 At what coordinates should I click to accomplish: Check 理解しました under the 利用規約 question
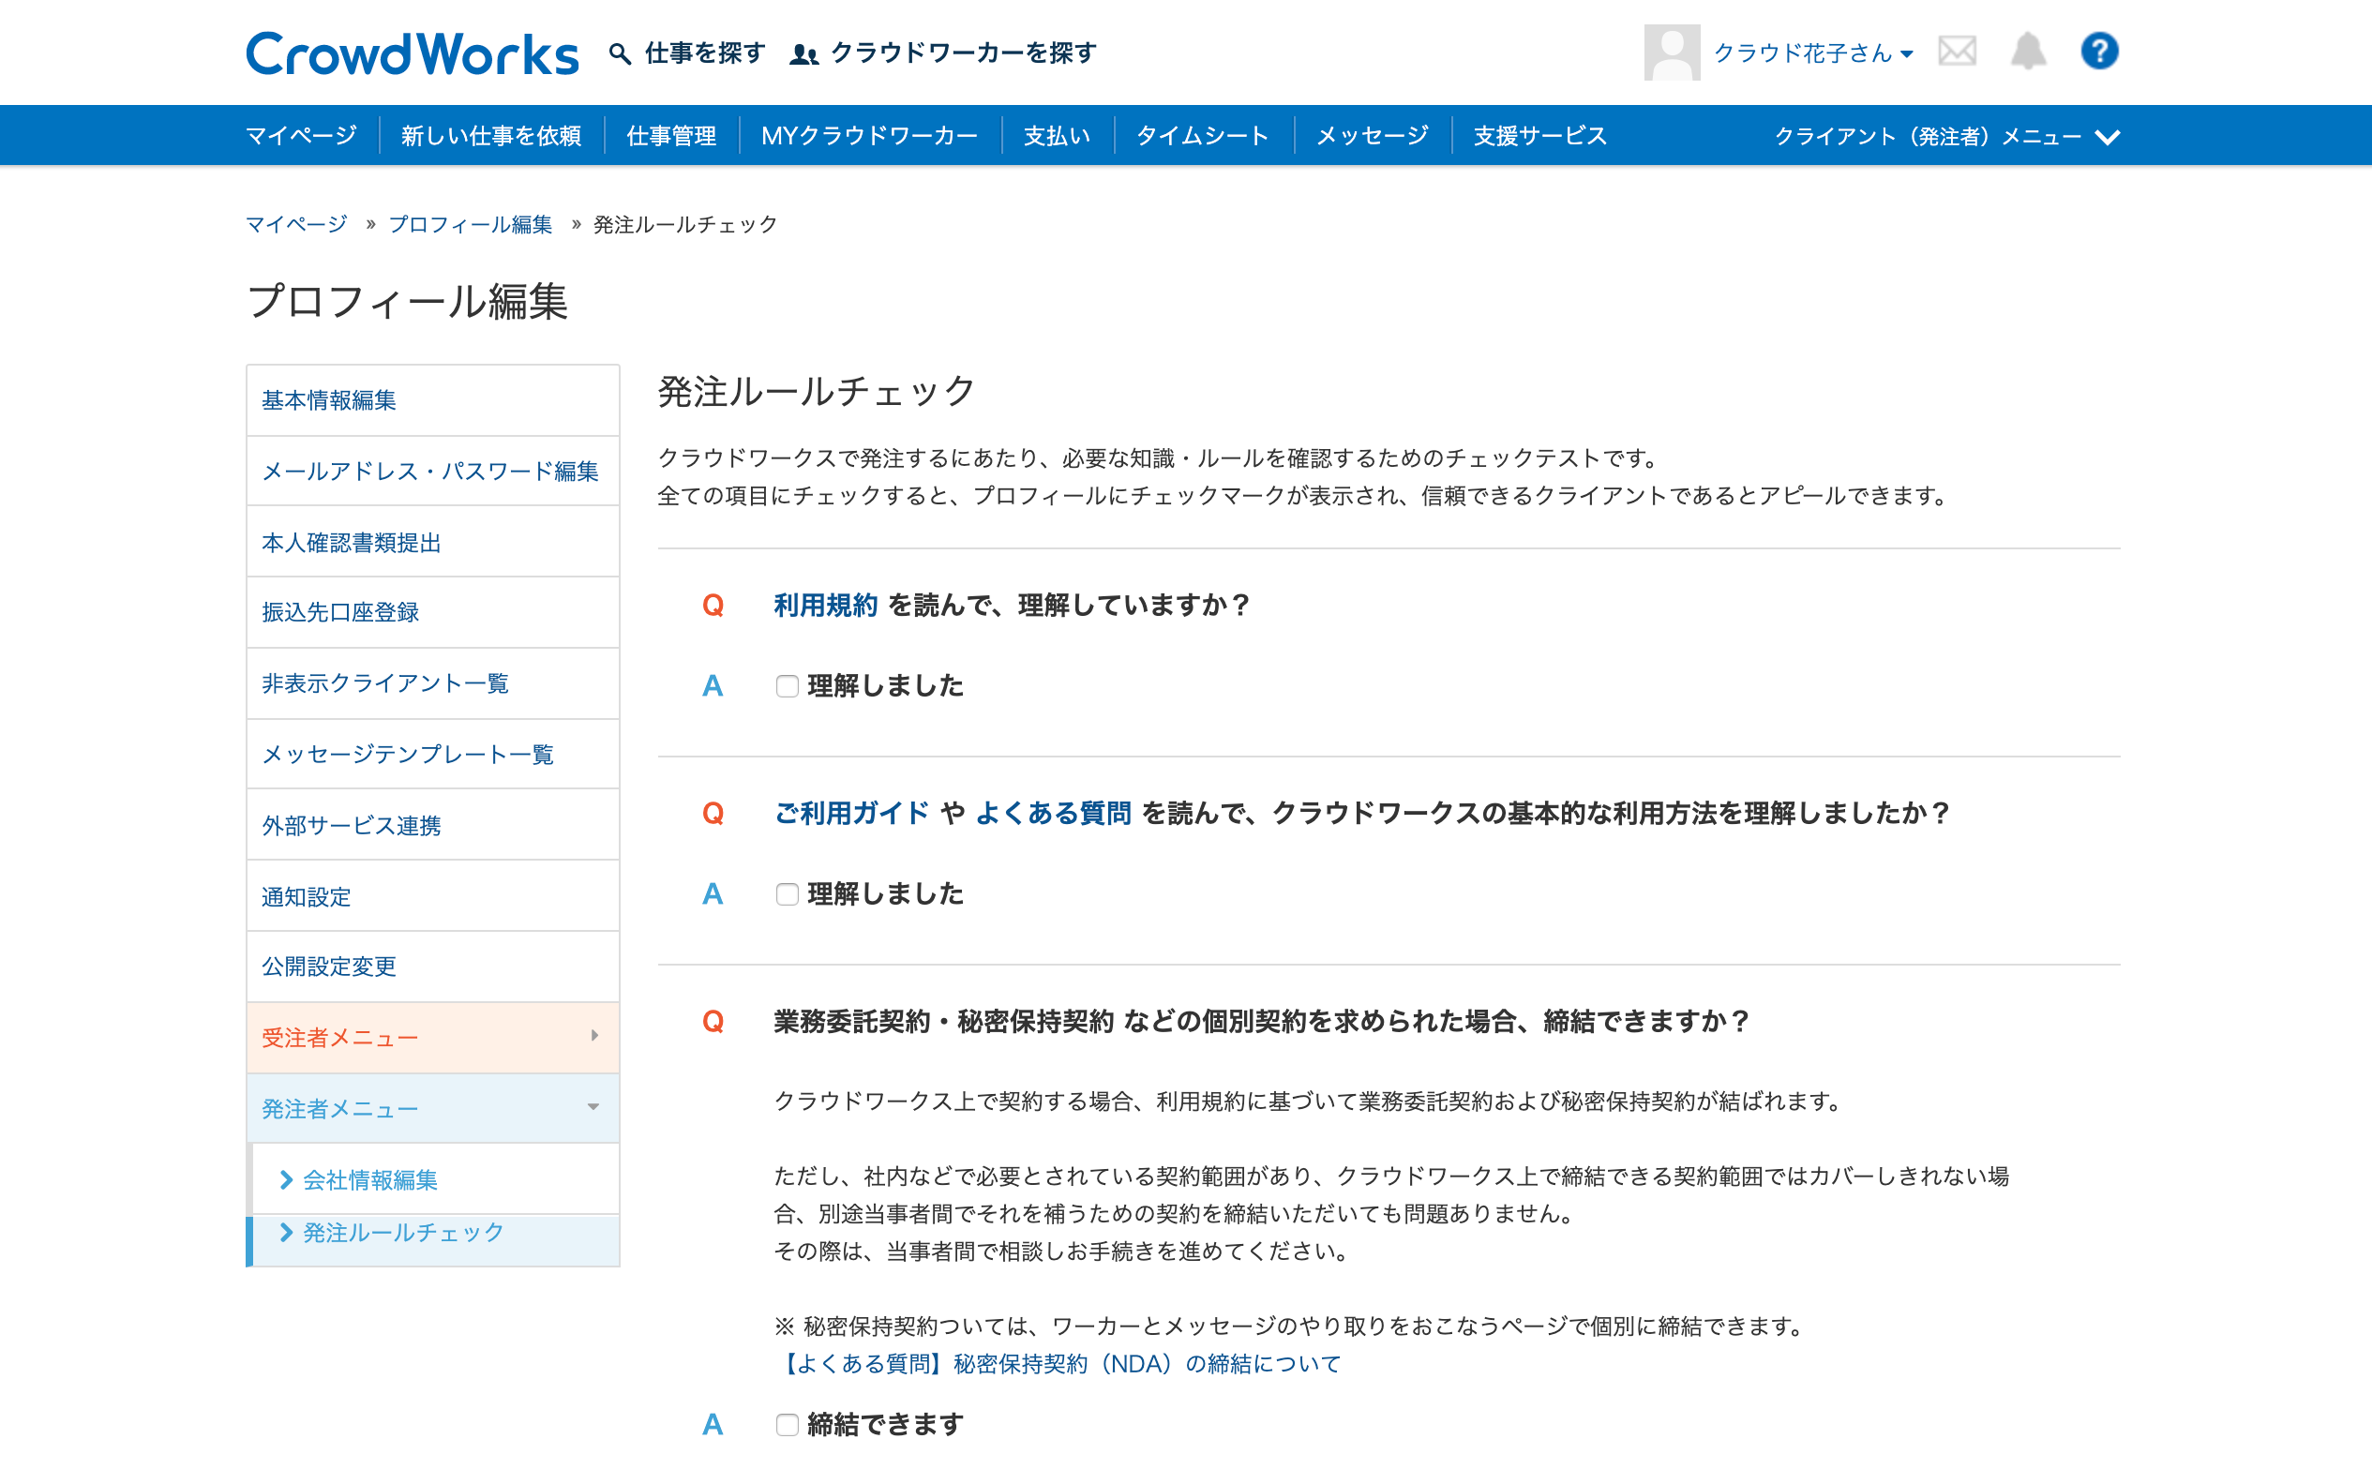(787, 686)
